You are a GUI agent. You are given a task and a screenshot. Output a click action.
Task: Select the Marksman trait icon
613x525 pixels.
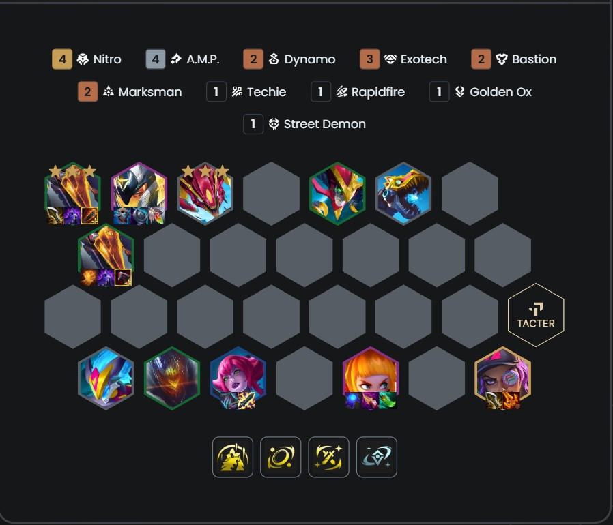pyautogui.click(x=109, y=92)
